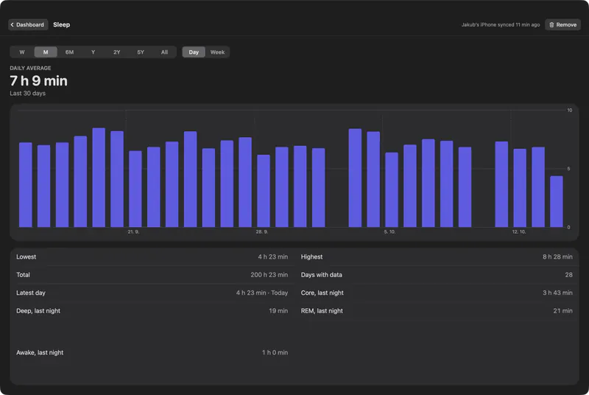Click the 12. 10. date axis label
Screen dimensions: 589x395
tap(519, 232)
